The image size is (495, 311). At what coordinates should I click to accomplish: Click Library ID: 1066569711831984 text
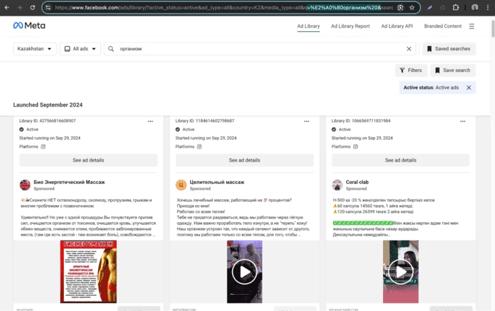[x=361, y=121]
